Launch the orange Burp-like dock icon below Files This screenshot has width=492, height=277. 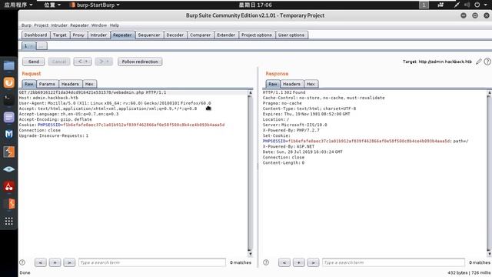8,82
